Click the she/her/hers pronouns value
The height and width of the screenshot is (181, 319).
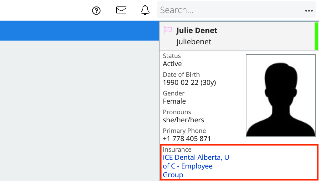[x=183, y=120]
